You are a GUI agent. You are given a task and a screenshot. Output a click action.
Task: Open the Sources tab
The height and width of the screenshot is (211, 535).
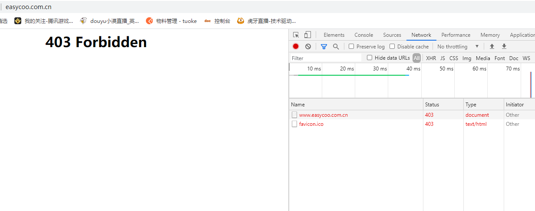(x=392, y=35)
